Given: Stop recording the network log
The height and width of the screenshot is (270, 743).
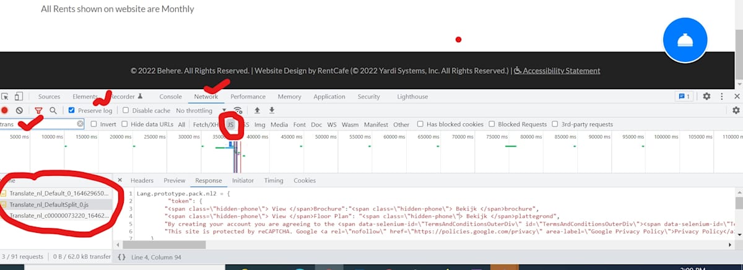Looking at the screenshot, I should pyautogui.click(x=4, y=110).
